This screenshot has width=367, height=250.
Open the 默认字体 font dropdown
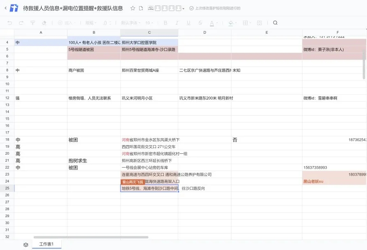point(130,23)
